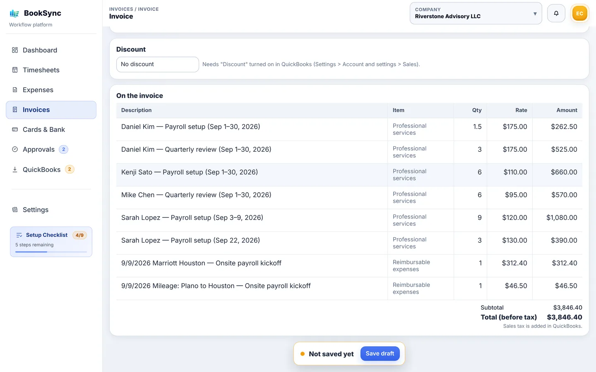The height and width of the screenshot is (372, 596).
Task: Click the QuickBooks badge showing 2
Action: pos(70,169)
